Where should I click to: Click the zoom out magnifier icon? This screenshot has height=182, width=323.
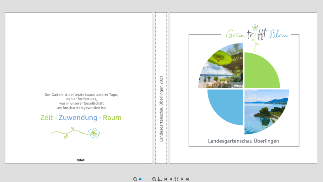click(135, 179)
